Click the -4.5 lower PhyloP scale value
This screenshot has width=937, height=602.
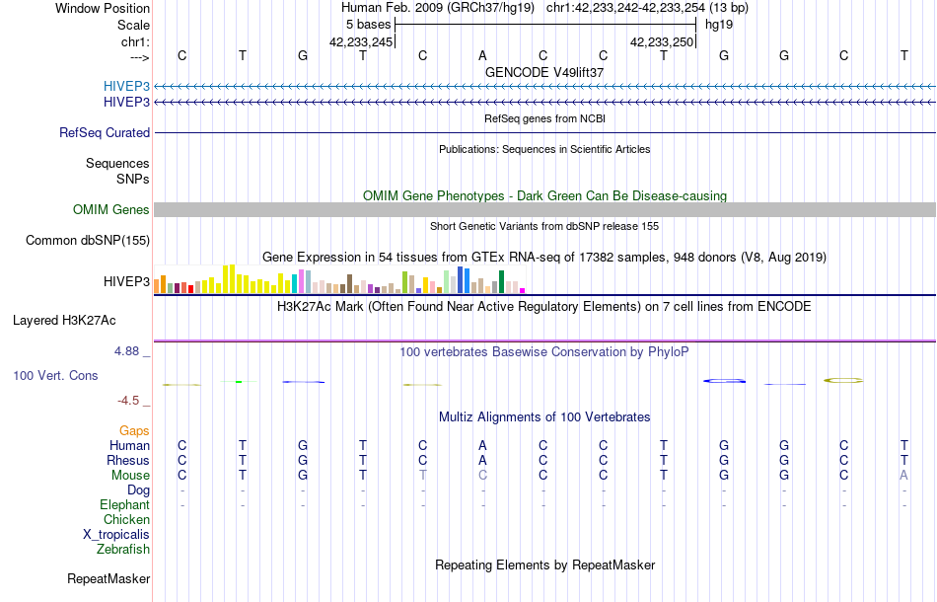coord(128,401)
